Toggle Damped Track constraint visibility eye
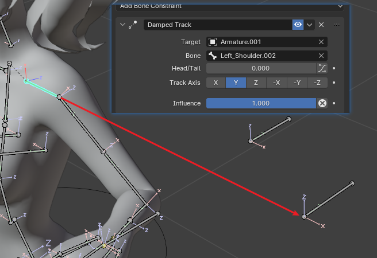This screenshot has width=377, height=258. tap(298, 25)
